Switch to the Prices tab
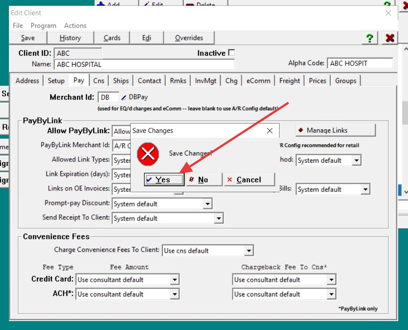Image resolution: width=408 pixels, height=330 pixels. [x=318, y=81]
